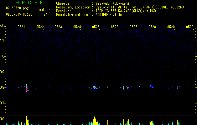Viewport: 197px width, 125px height.
Task: Click the 'Receiving Location' label
Action: (x=73, y=7)
